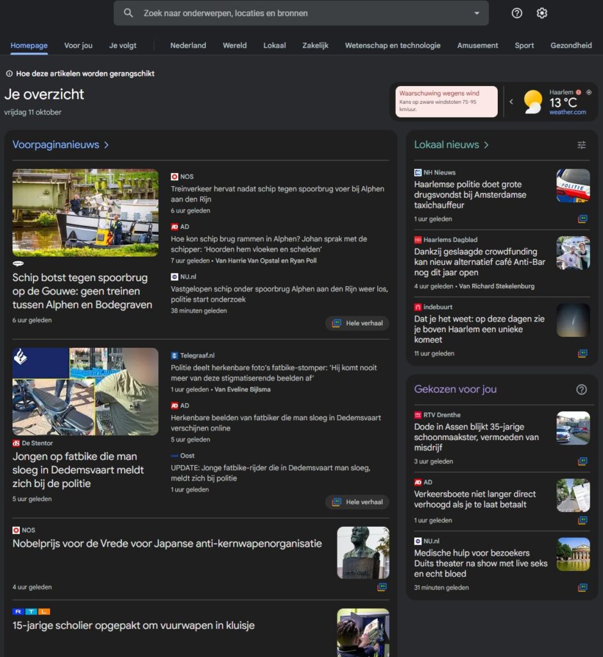The height and width of the screenshot is (657, 603).
Task: Open the Settings gear icon
Action: click(x=542, y=13)
